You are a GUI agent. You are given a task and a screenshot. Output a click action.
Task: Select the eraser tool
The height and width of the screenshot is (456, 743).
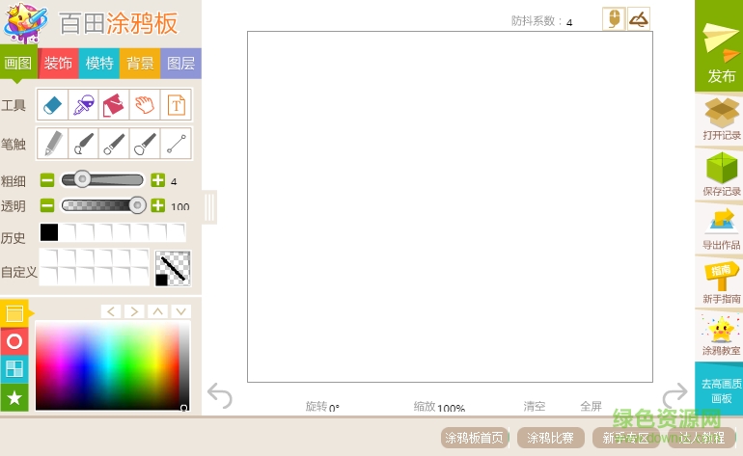tap(52, 105)
